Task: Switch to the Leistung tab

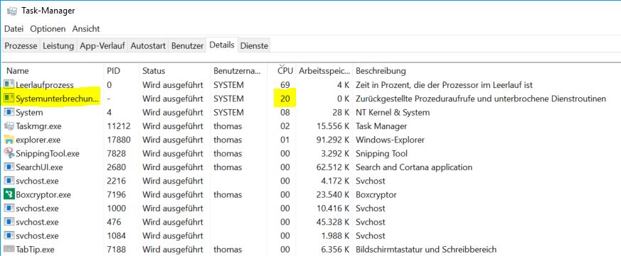Action: pyautogui.click(x=58, y=46)
